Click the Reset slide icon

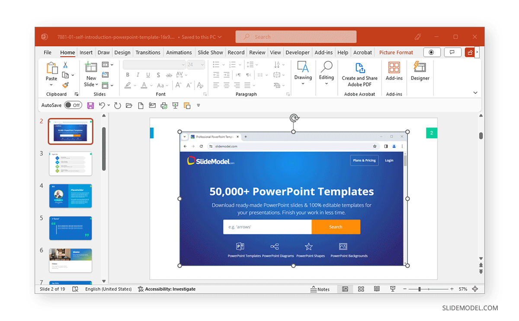coord(105,75)
